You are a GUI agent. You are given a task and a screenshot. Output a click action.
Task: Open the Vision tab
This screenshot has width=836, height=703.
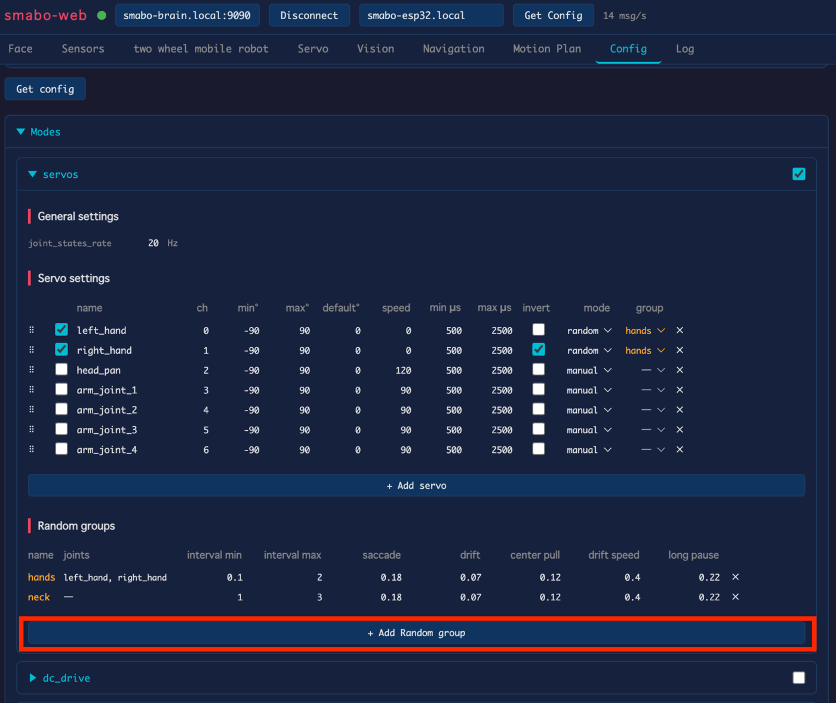[376, 49]
